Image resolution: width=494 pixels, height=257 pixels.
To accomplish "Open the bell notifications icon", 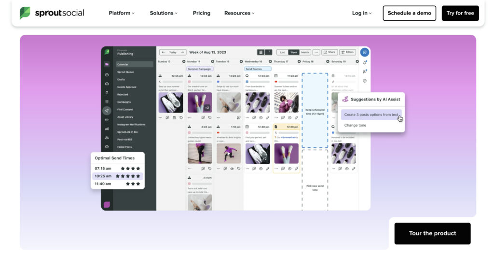I will (x=365, y=62).
